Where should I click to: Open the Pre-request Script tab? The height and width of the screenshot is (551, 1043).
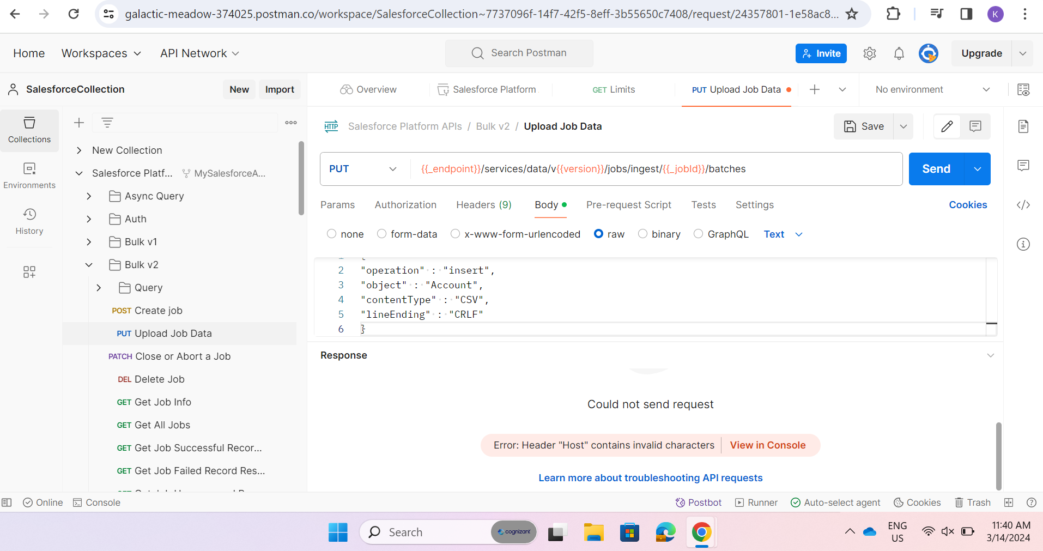point(629,205)
